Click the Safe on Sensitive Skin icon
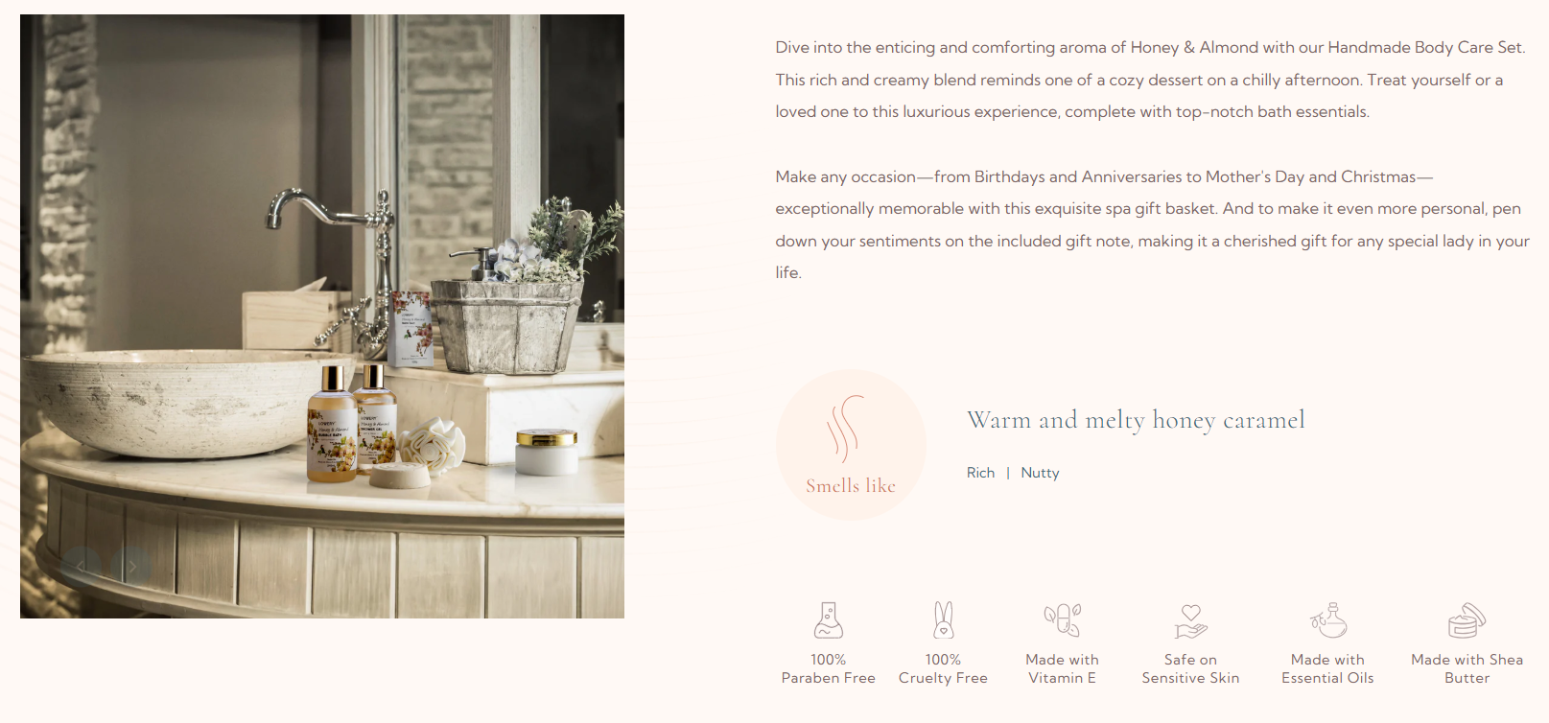 pos(1190,621)
